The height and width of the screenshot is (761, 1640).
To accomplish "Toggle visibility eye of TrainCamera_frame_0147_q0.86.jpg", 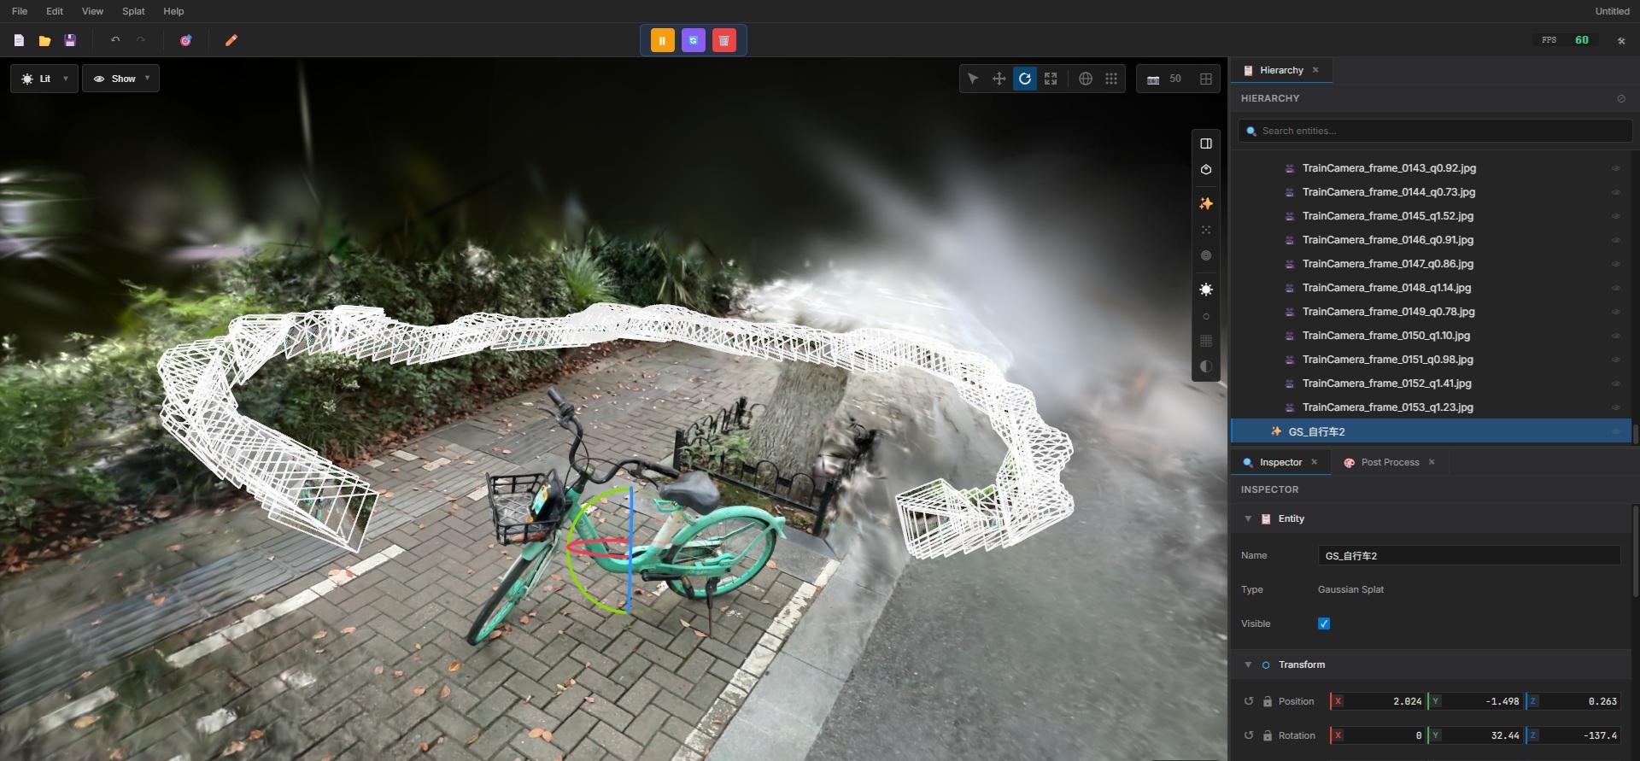I will click(x=1616, y=264).
